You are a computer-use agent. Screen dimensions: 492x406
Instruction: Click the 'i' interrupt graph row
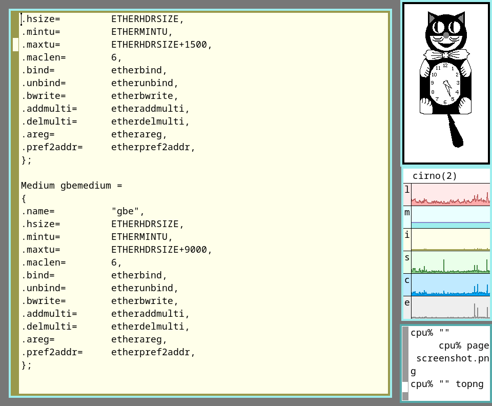(450, 239)
